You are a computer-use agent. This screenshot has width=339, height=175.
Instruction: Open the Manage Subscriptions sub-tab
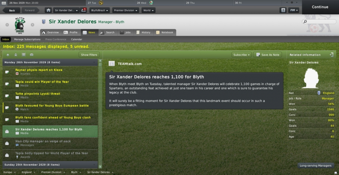(27, 39)
